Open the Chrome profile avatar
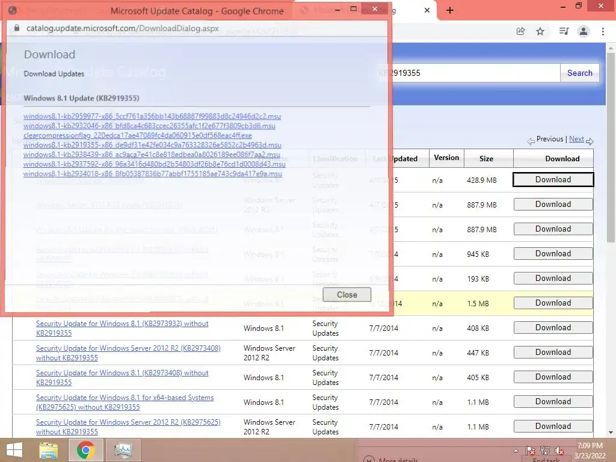616x462 pixels. (584, 31)
